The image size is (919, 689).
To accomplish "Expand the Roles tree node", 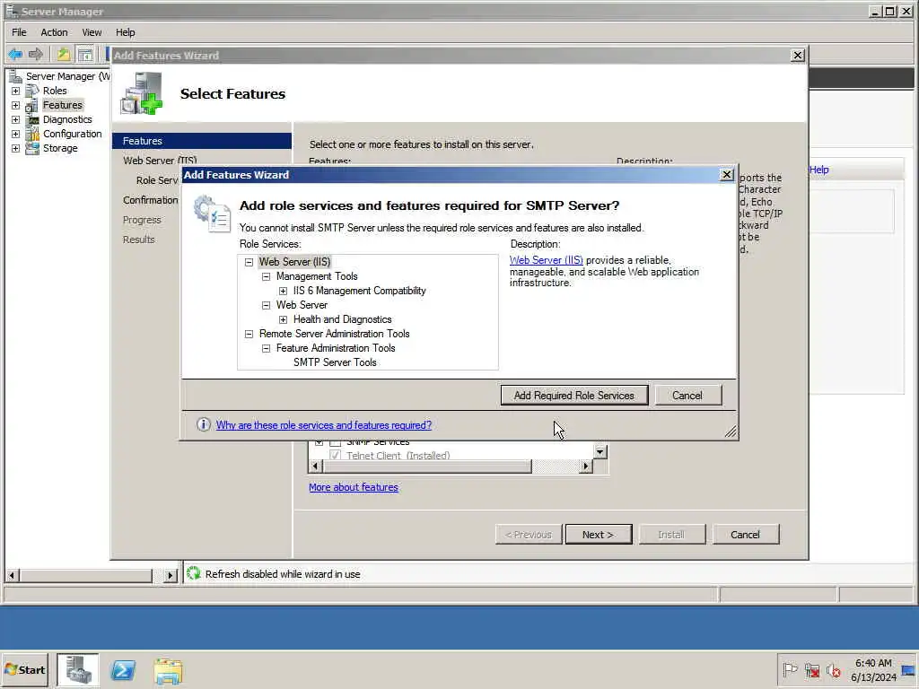I will (16, 91).
